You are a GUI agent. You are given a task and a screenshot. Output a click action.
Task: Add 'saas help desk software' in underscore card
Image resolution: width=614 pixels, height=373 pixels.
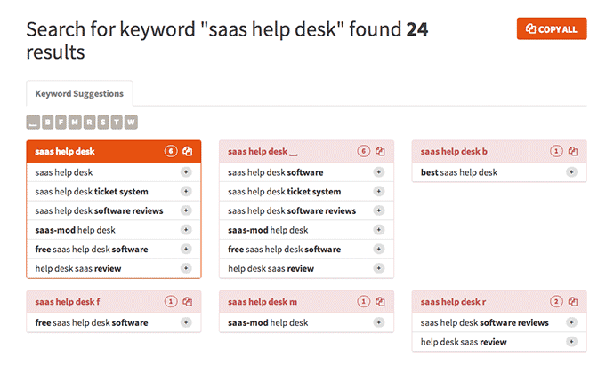[379, 172]
